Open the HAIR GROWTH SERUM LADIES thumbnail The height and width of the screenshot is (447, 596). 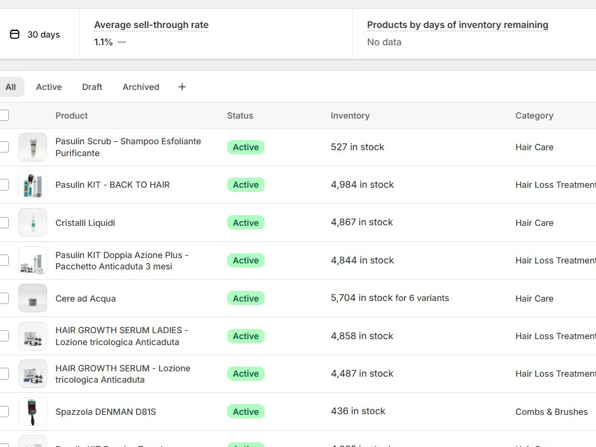(33, 336)
